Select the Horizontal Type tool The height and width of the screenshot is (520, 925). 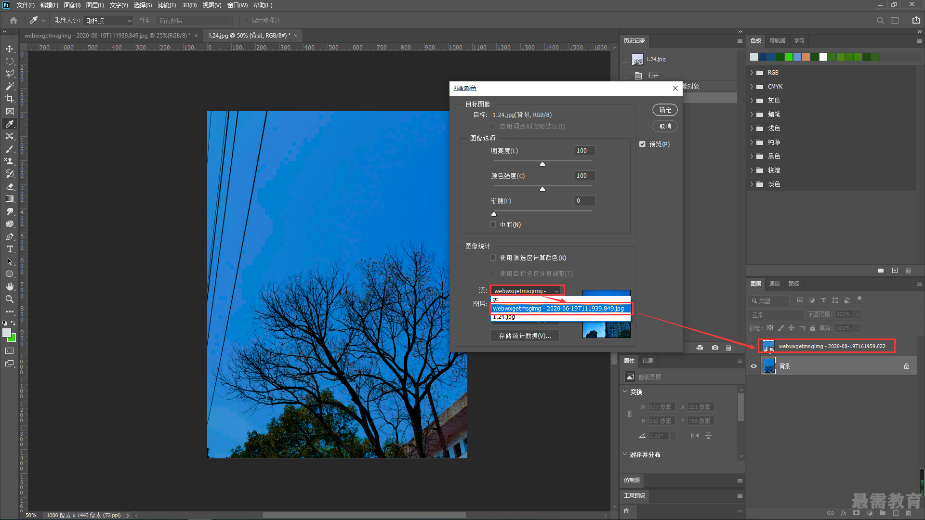click(10, 249)
